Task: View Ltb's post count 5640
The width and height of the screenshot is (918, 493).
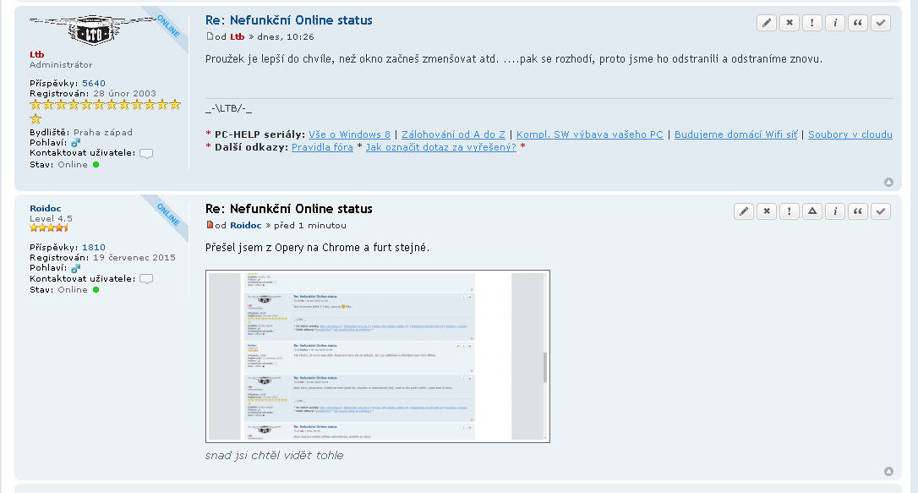Action: (x=94, y=83)
